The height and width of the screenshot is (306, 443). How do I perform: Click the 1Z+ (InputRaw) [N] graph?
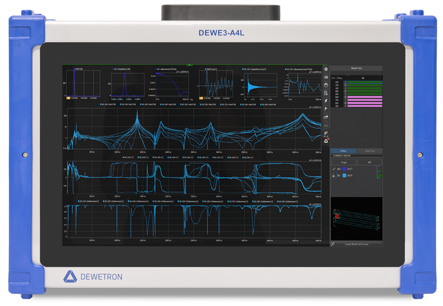click(127, 85)
